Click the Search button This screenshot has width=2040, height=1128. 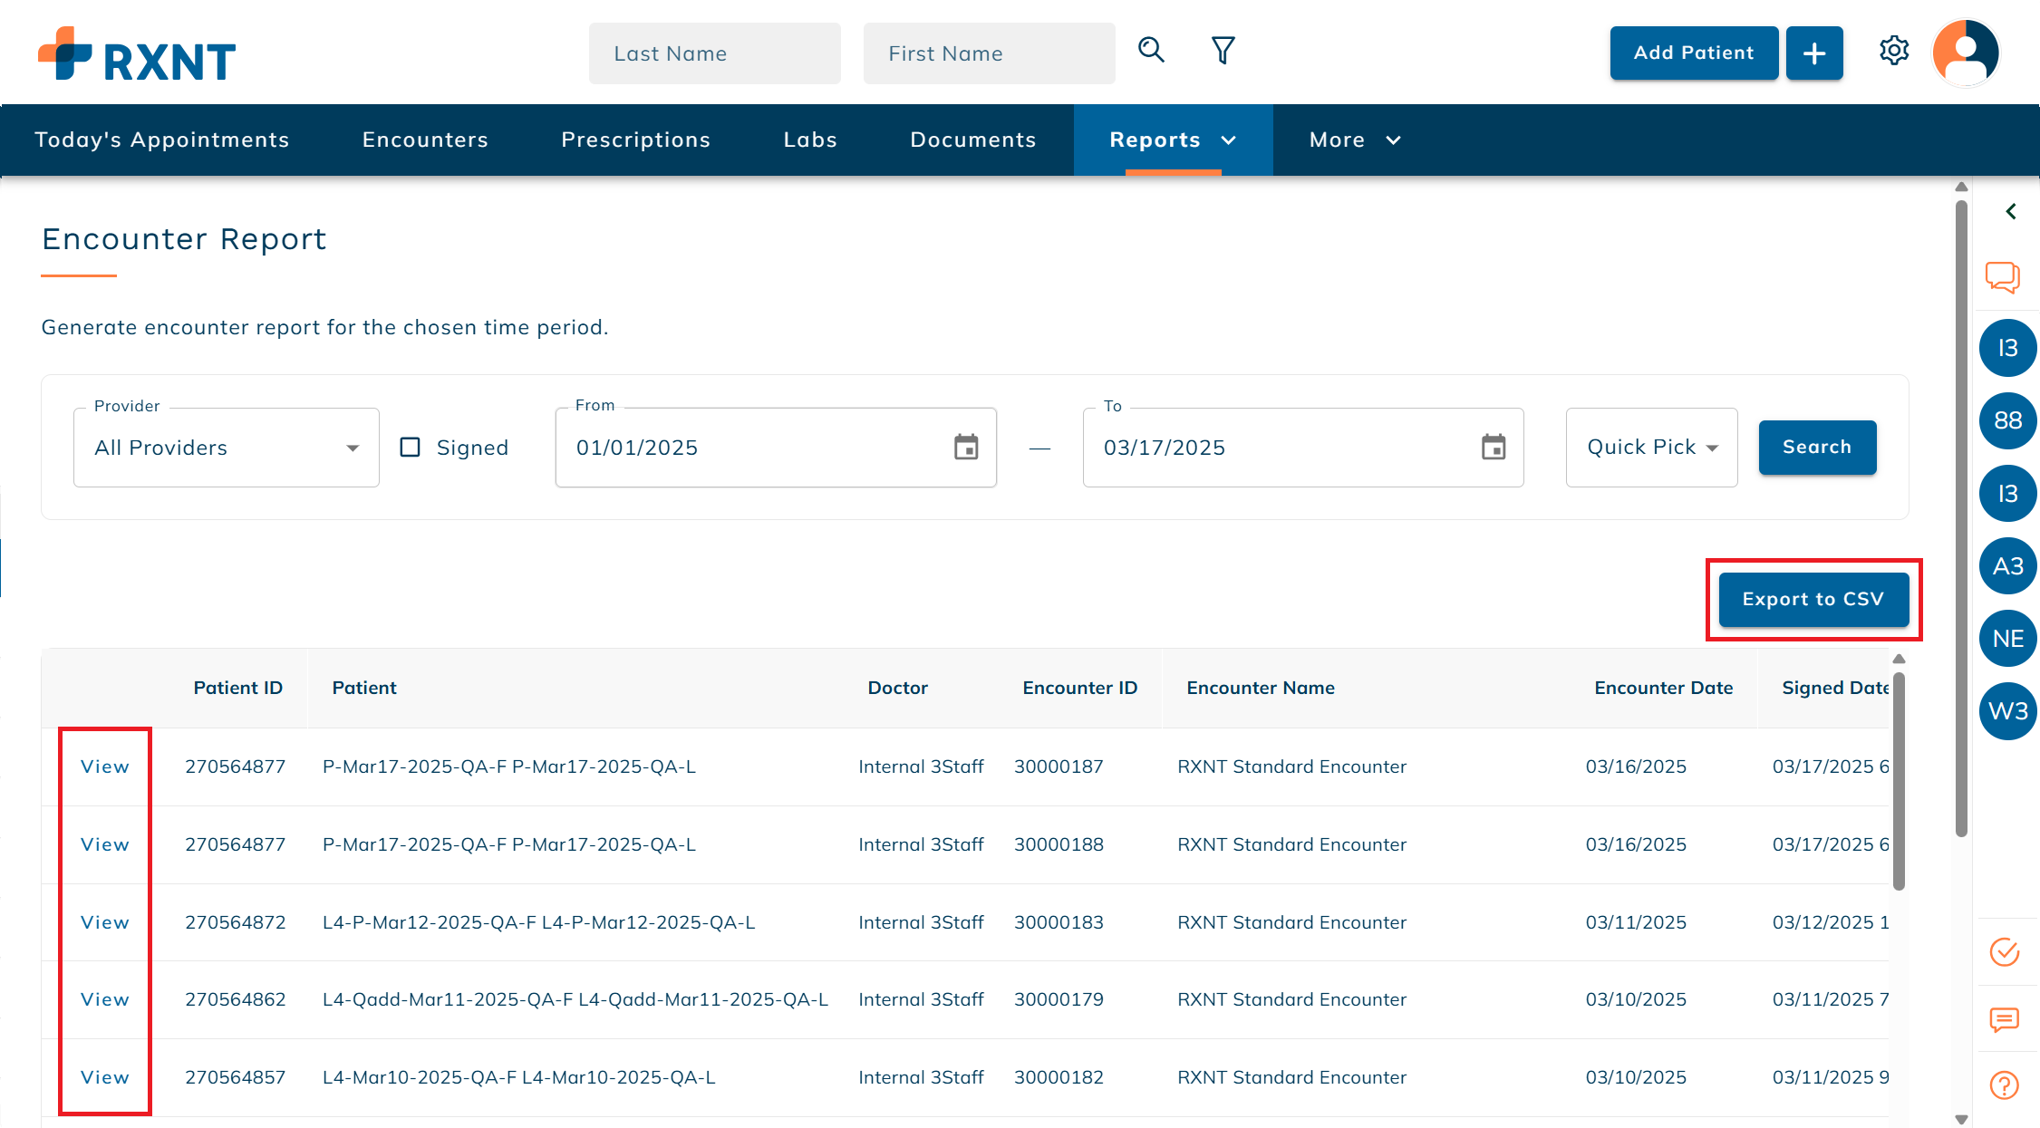coord(1817,448)
